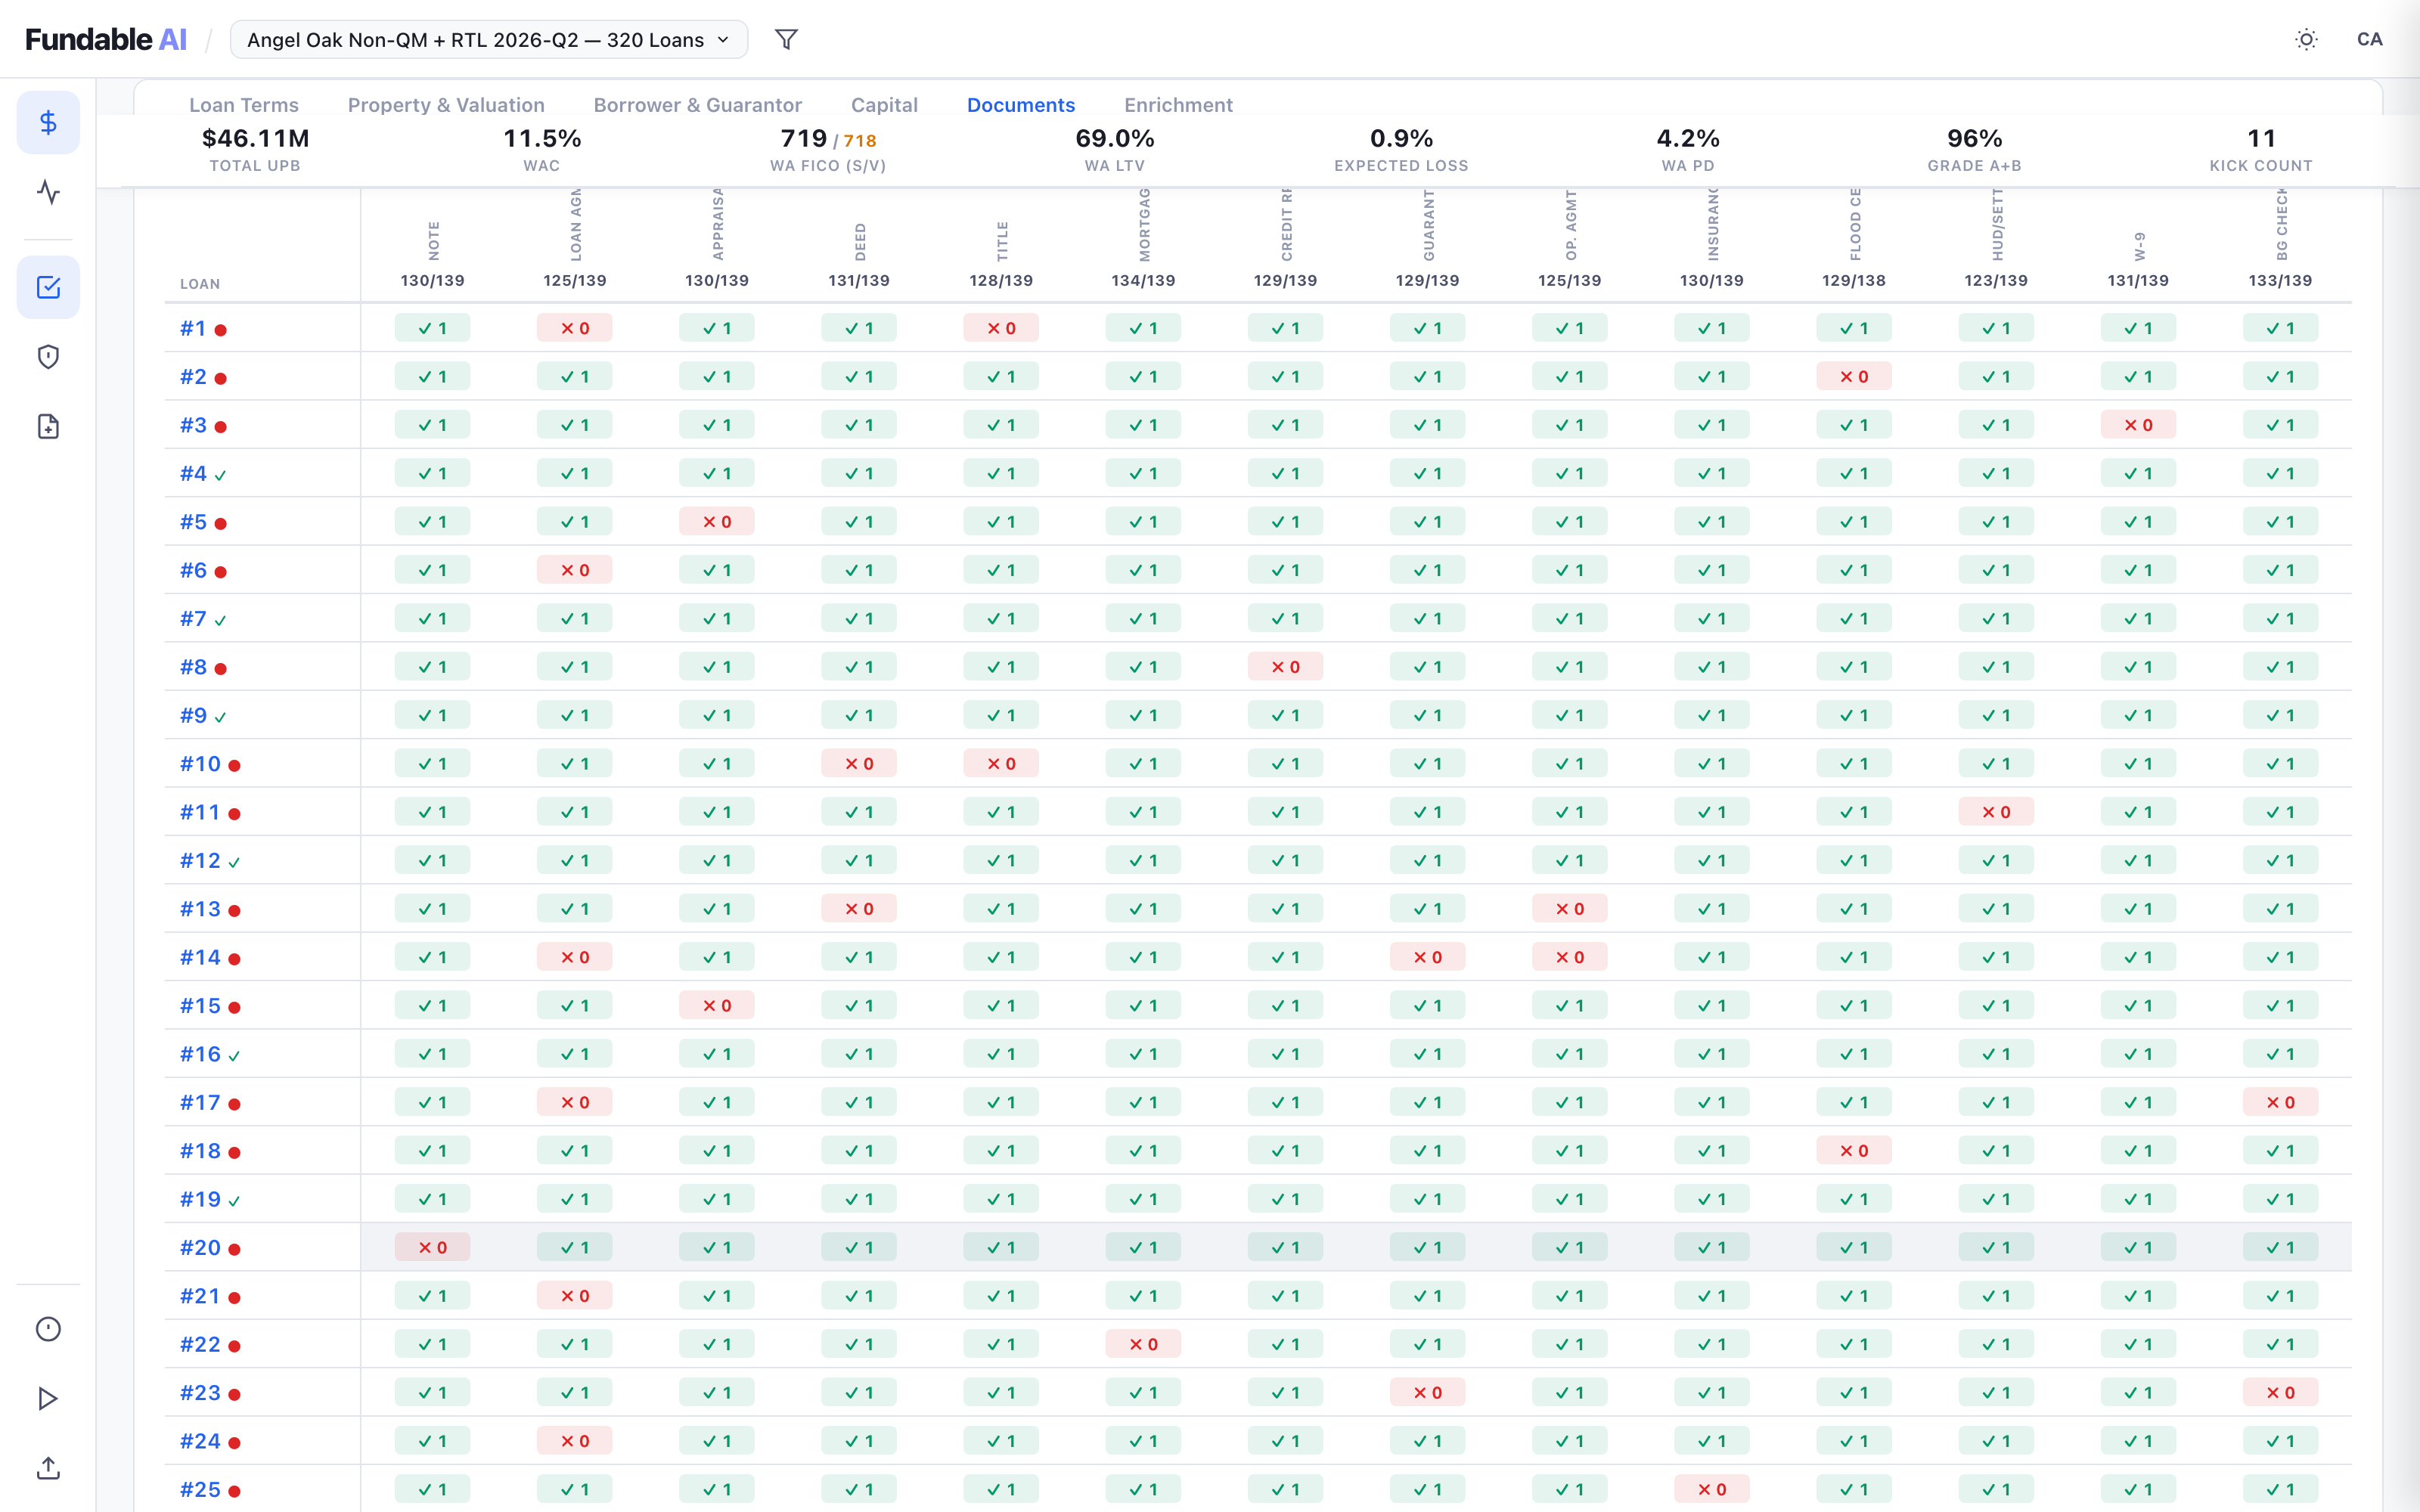
Task: Open loan #25 link
Action: pos(200,1490)
